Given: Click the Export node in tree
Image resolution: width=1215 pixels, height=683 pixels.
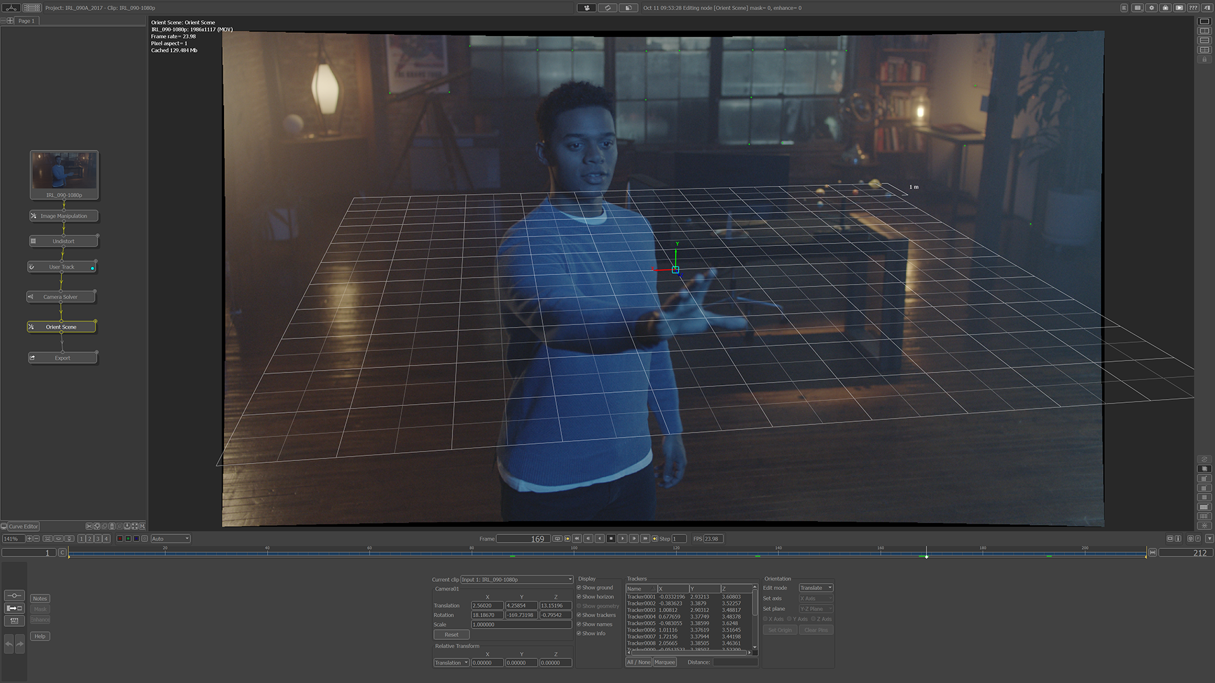Looking at the screenshot, I should click(x=62, y=358).
